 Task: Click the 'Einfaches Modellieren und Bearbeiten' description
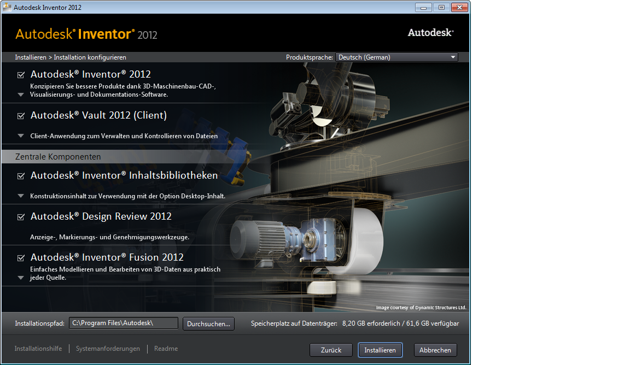pyautogui.click(x=125, y=273)
